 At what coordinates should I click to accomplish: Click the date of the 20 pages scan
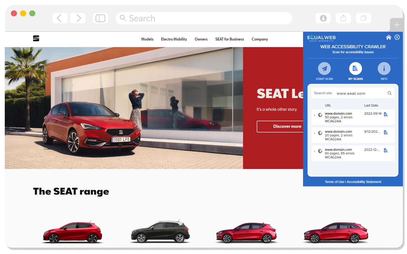[372, 131]
